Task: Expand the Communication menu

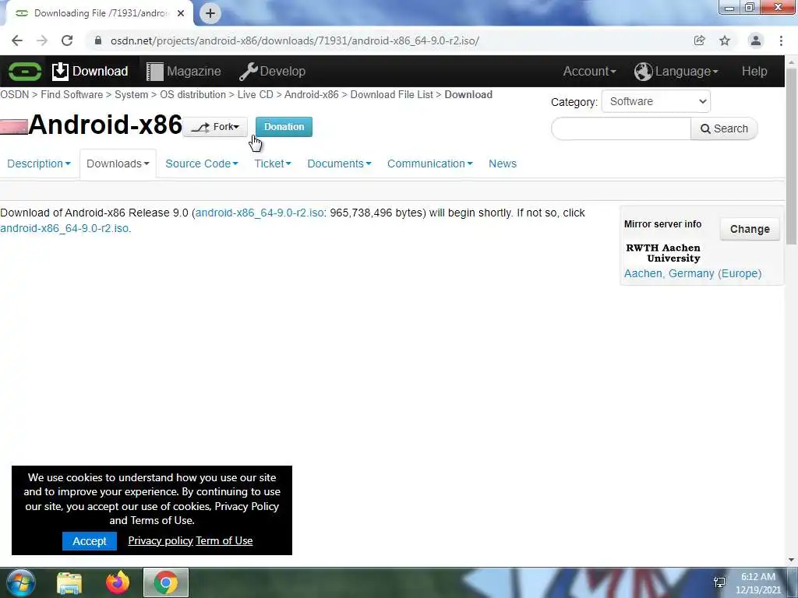Action: tap(429, 164)
